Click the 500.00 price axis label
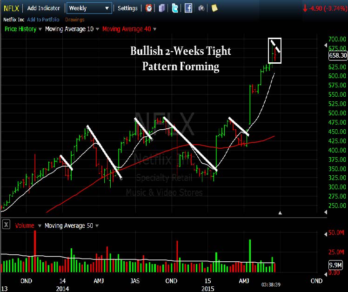This screenshot has width=348, height=292. tap(337, 113)
